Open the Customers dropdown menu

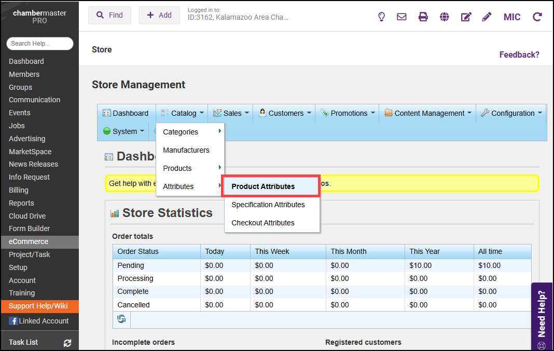pos(285,113)
